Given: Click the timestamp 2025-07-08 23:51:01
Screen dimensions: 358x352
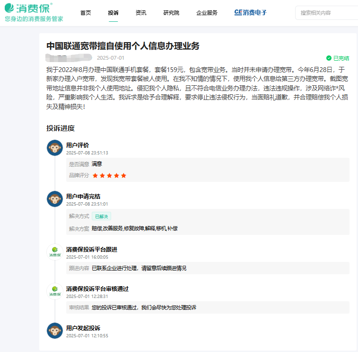Looking at the screenshot, I should 87,204.
